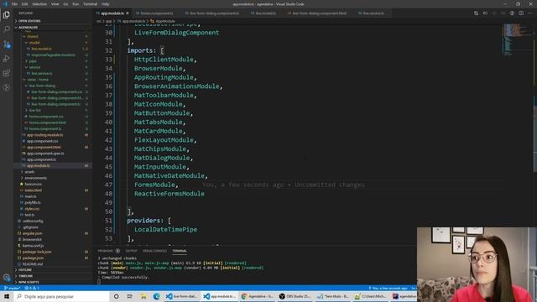Switch to live-form-dialog.component.ts editor tab
The width and height of the screenshot is (537, 302).
pyautogui.click(x=214, y=13)
